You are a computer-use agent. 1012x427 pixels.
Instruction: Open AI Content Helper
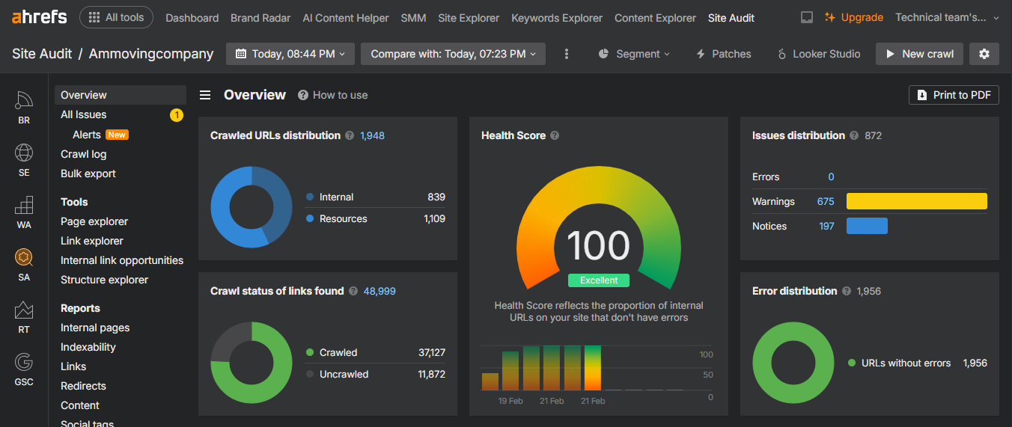(x=346, y=18)
